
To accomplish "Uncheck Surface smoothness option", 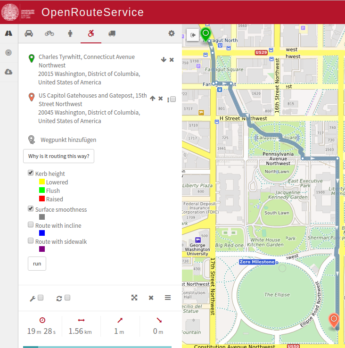I will 31,209.
